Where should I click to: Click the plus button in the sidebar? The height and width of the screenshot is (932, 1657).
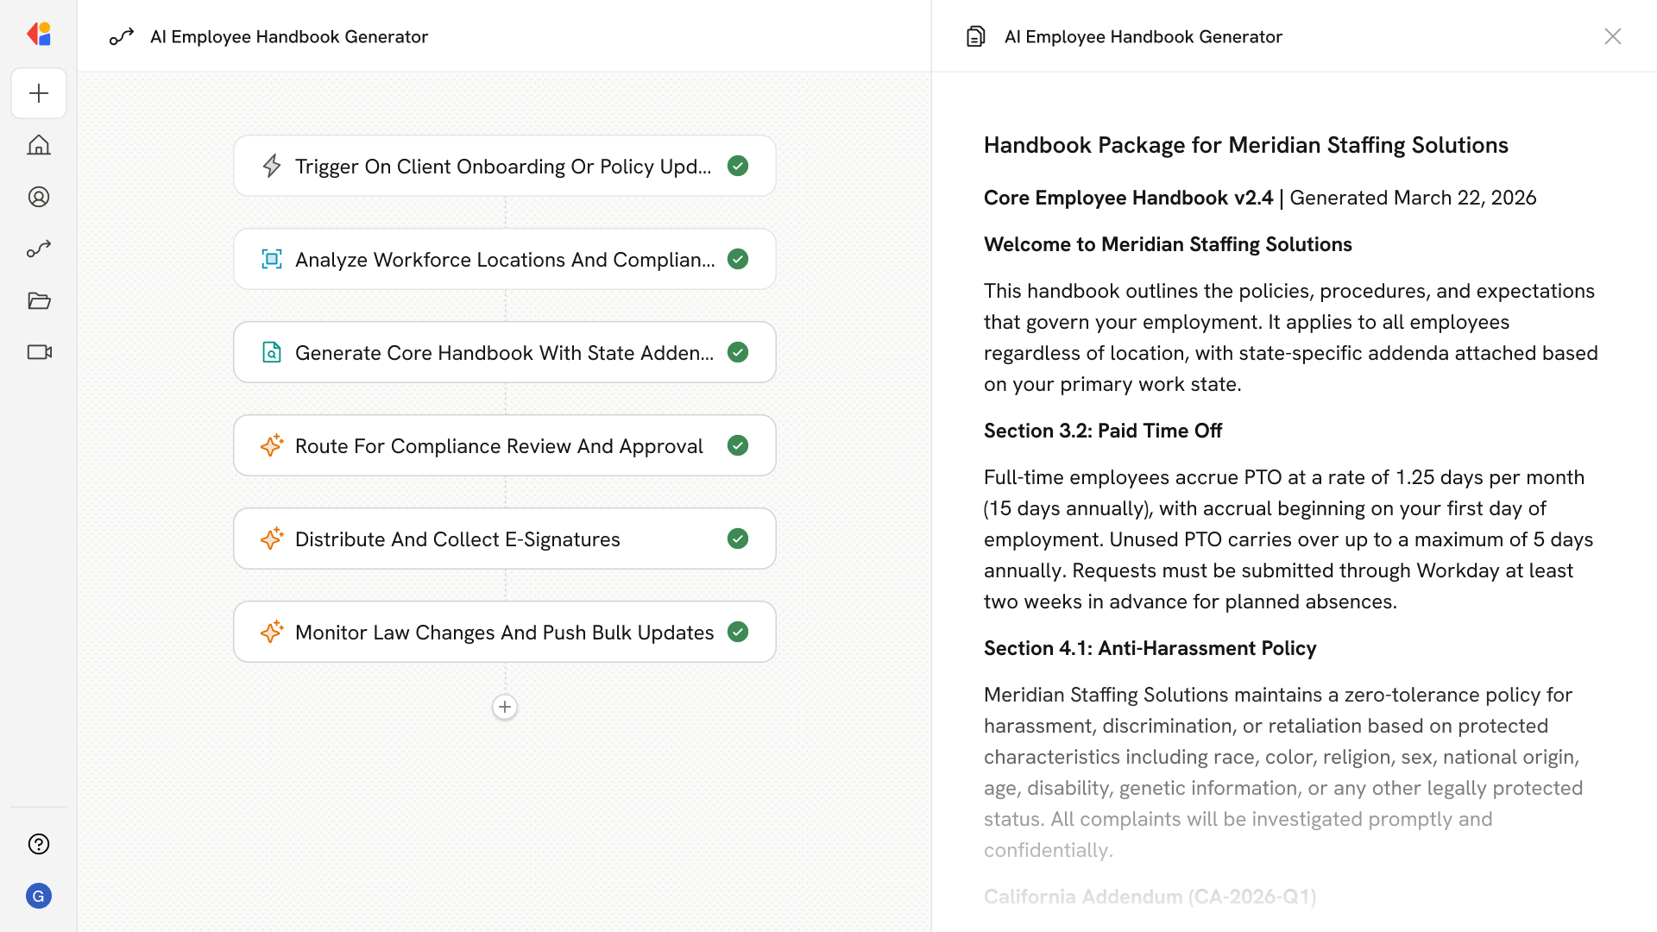pyautogui.click(x=39, y=93)
